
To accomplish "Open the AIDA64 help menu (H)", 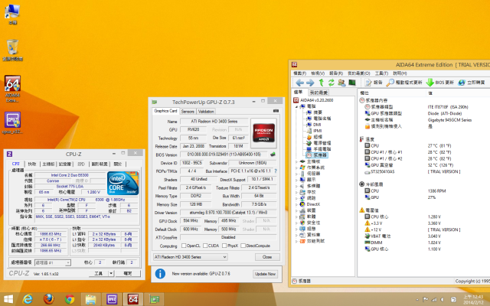I will (400, 73).
